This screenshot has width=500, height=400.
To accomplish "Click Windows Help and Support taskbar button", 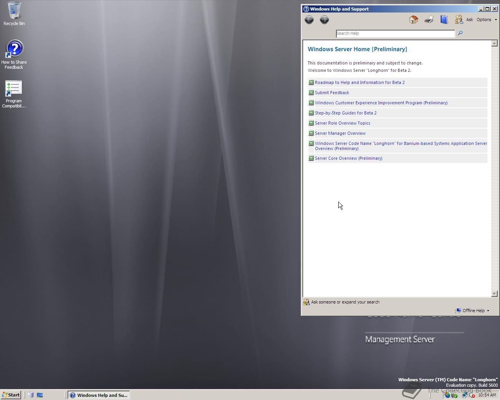I will (99, 395).
